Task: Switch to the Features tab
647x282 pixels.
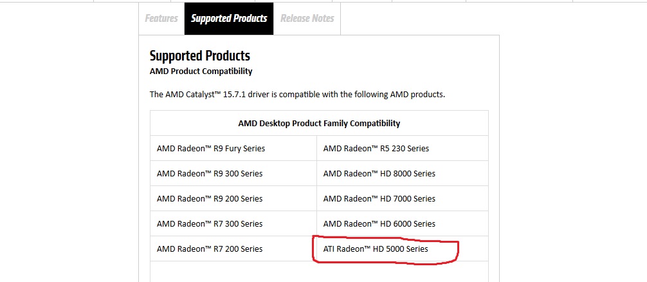Action: (x=161, y=19)
